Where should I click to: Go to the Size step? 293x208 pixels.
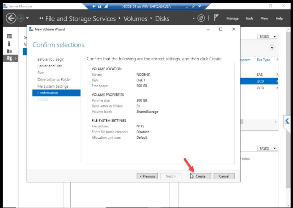click(41, 73)
